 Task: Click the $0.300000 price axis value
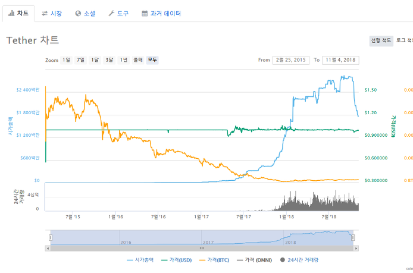[x=376, y=181]
